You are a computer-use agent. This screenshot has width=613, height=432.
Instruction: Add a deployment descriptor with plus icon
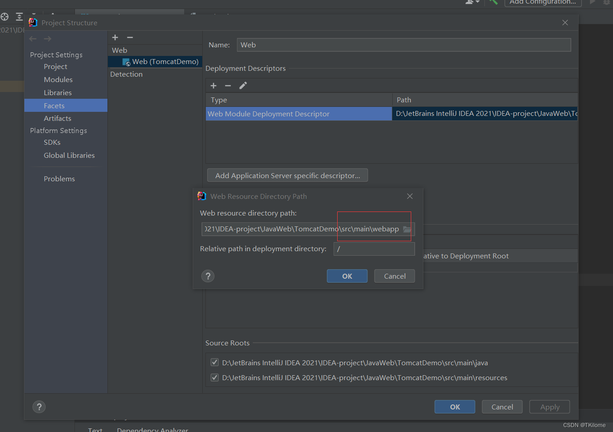point(214,86)
